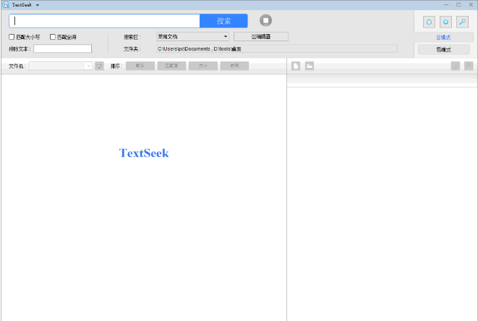Close the TextSeek window

click(x=471, y=5)
